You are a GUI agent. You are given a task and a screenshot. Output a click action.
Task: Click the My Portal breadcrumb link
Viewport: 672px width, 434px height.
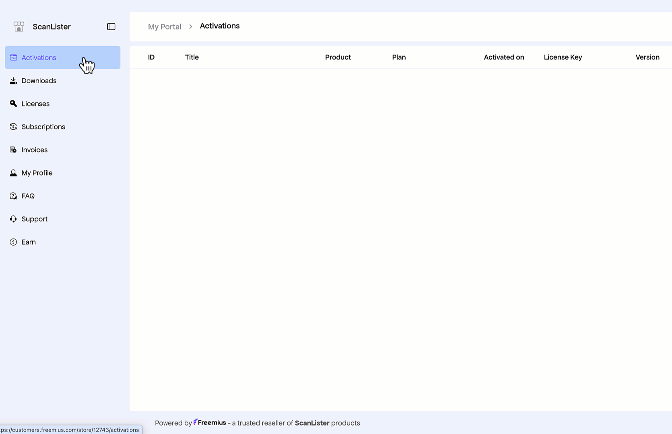[x=165, y=27]
